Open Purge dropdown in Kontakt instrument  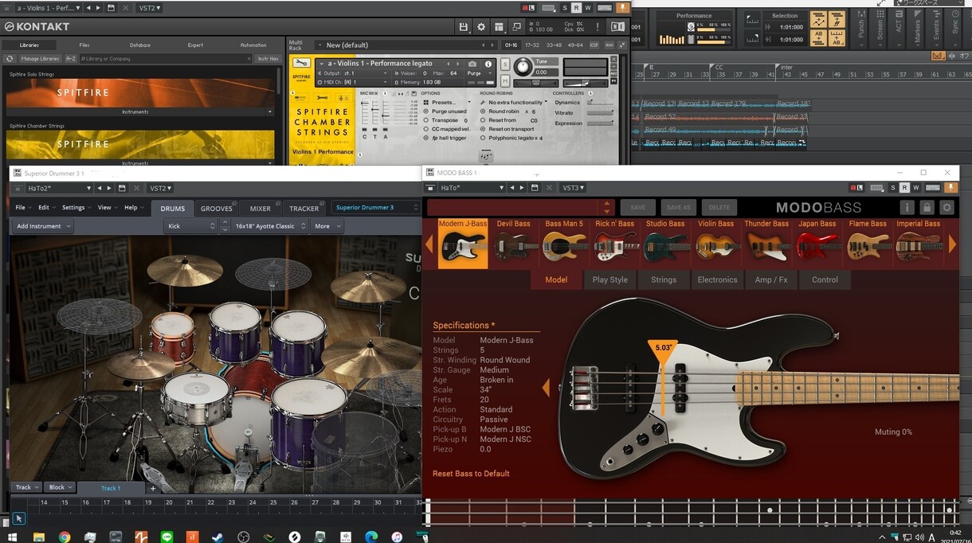478,73
